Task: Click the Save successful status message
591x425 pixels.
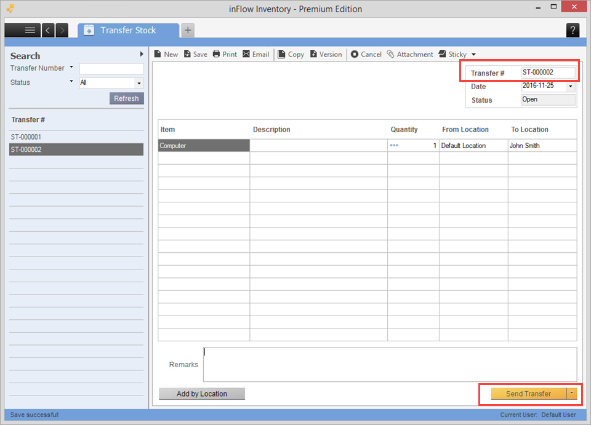Action: tap(34, 415)
